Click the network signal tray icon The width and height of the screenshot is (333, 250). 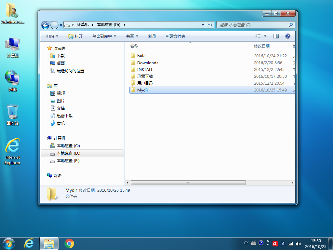point(290,244)
